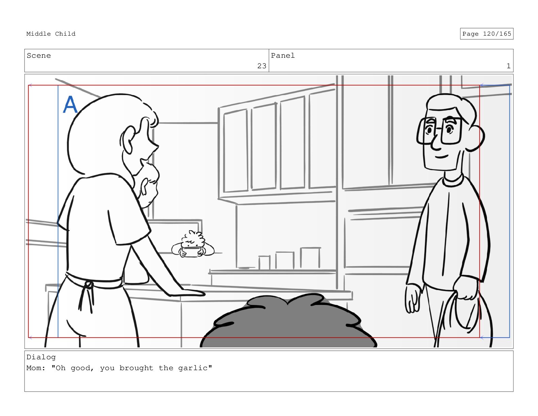Click the Mom dialog line about garlic

point(119,368)
